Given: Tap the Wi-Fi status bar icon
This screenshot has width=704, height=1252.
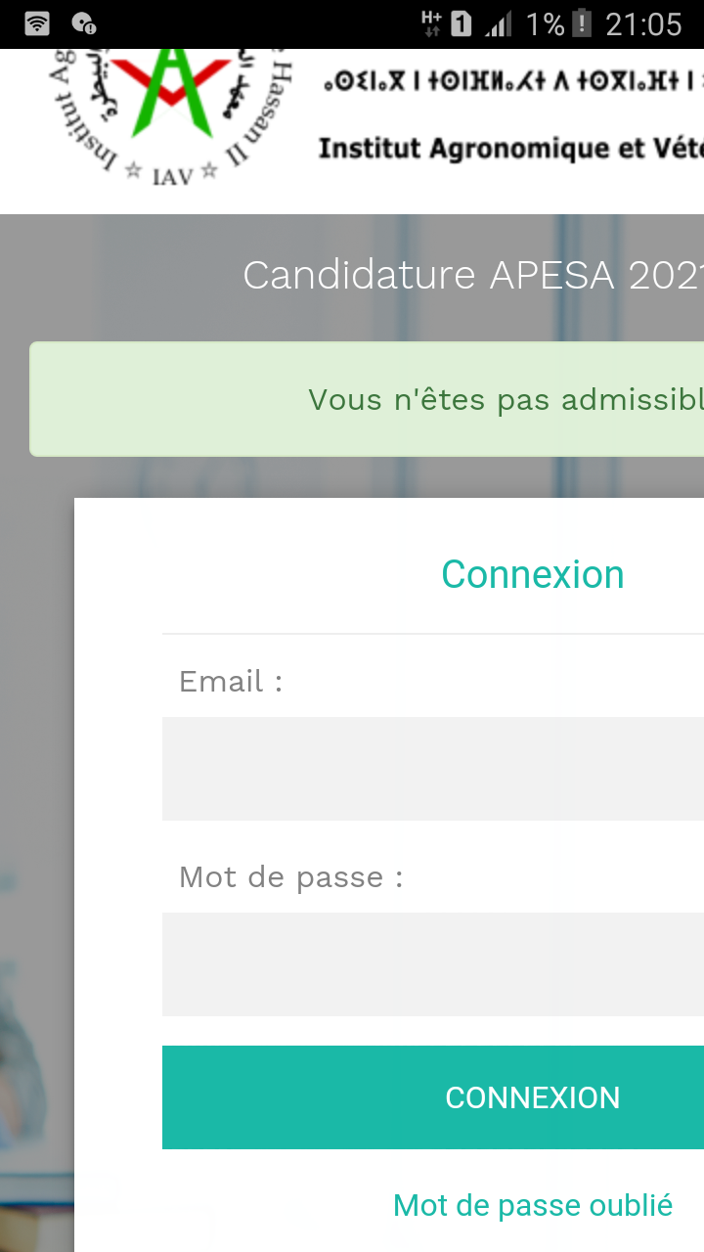Looking at the screenshot, I should [x=36, y=23].
